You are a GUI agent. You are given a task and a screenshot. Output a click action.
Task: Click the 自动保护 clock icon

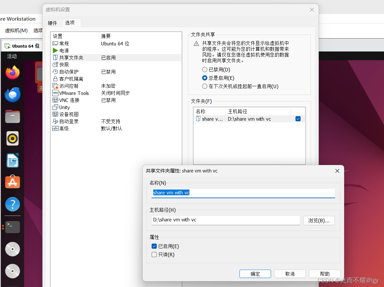[x=55, y=72]
